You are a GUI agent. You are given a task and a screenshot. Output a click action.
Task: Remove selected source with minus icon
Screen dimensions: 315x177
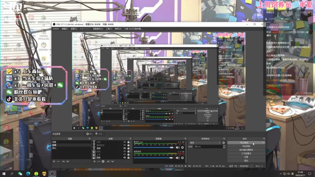[x=99, y=161]
